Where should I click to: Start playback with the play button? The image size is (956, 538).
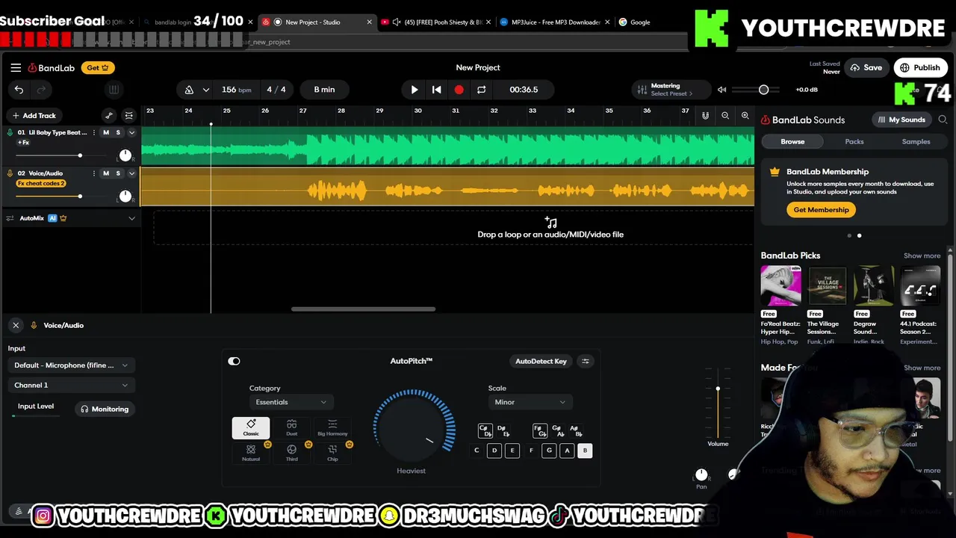click(415, 90)
